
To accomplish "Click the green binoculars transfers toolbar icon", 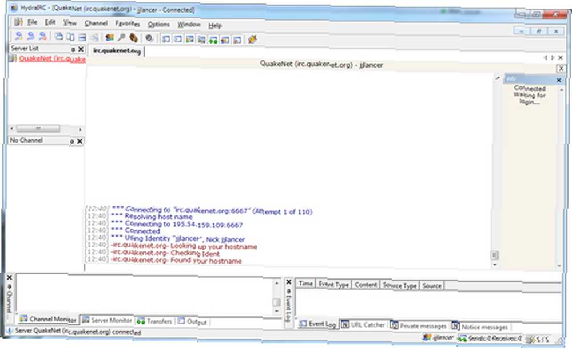I will pyautogui.click(x=213, y=39).
